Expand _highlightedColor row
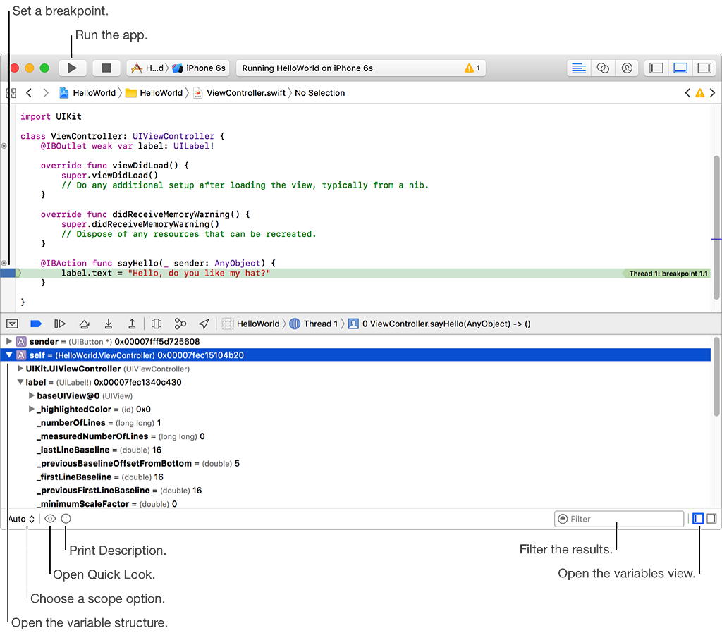722x633 pixels. [x=31, y=410]
